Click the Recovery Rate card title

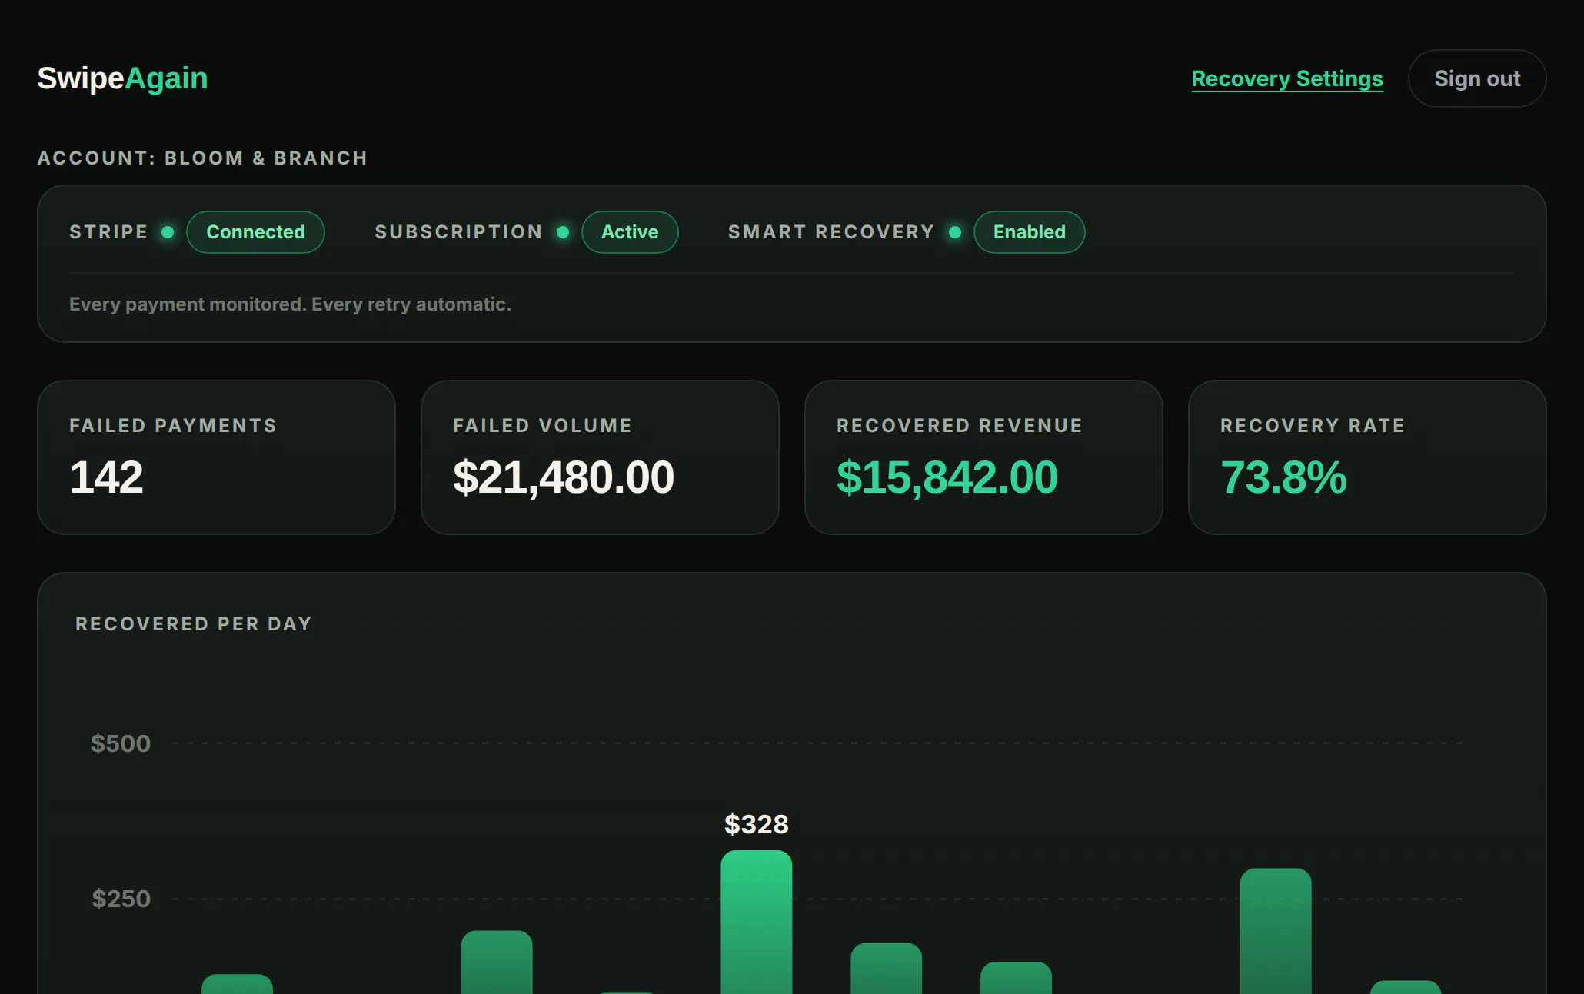click(1313, 425)
